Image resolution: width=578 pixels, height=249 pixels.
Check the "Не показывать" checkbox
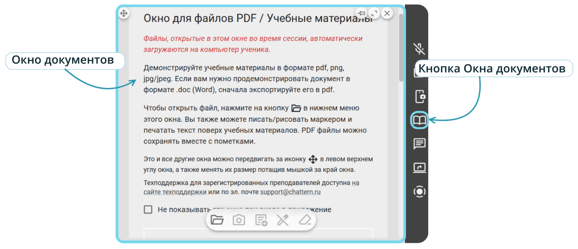tap(148, 209)
